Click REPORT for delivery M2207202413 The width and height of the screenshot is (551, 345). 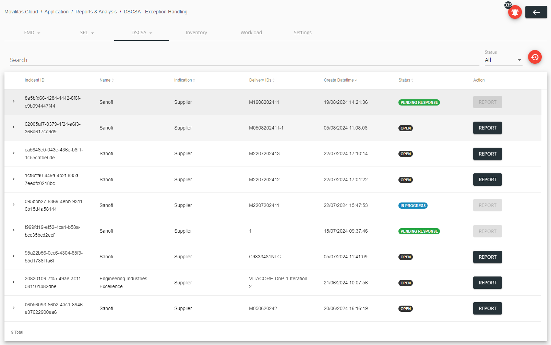(487, 154)
